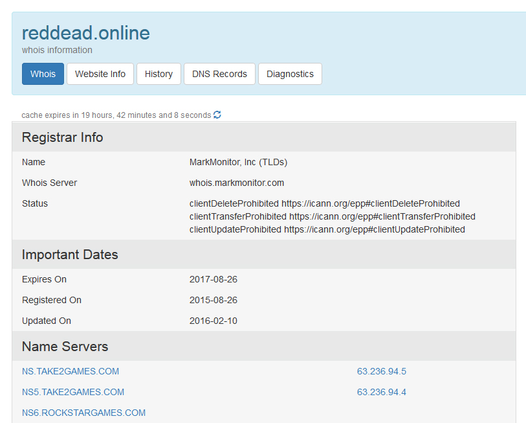This screenshot has width=526, height=423.
Task: Switch to the History tab
Action: pos(159,74)
